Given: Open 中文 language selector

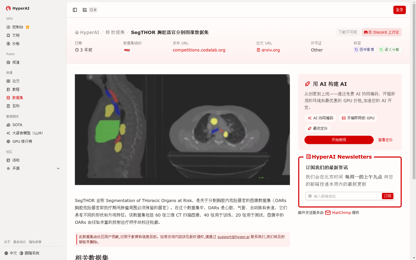Looking at the screenshot, I should pos(11,253).
